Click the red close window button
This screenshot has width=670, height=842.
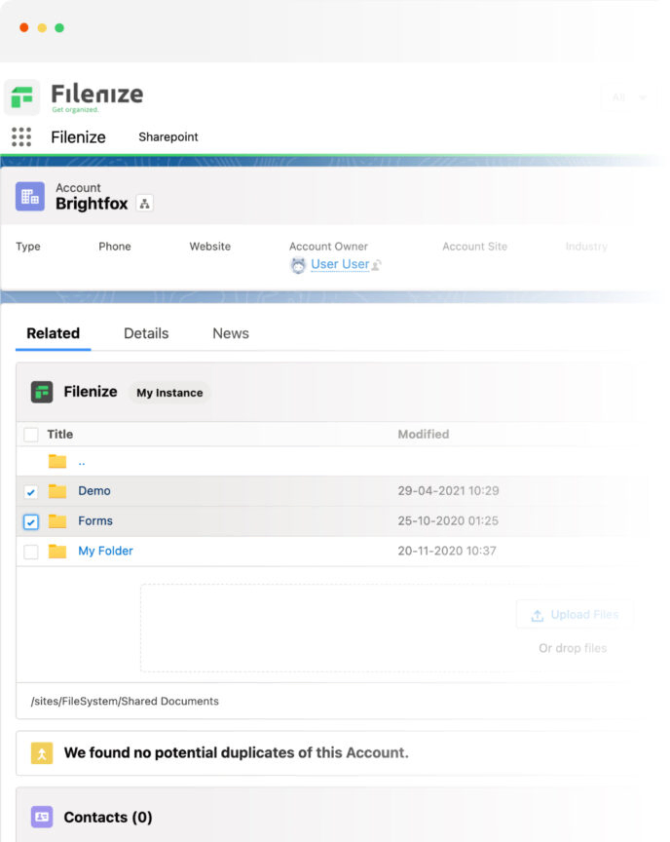24,28
